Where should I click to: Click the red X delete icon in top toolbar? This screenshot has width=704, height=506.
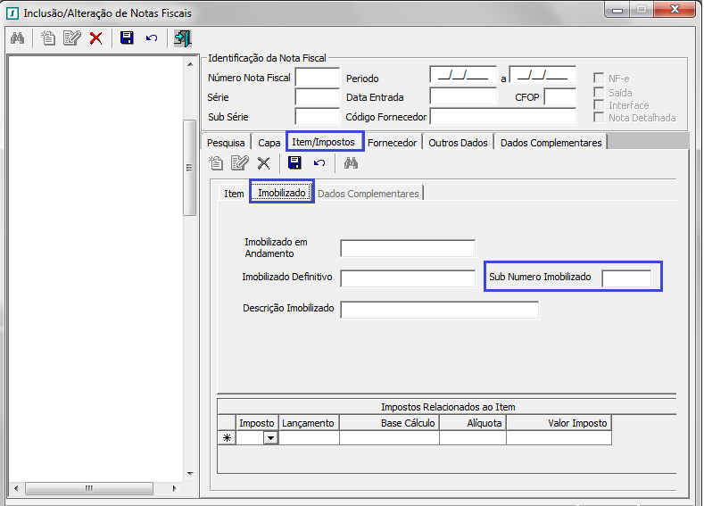[95, 38]
